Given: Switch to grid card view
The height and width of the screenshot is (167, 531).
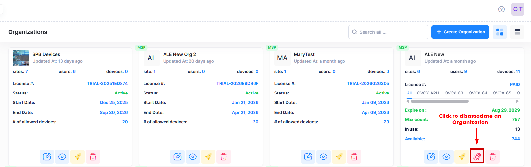Looking at the screenshot, I should (499, 32).
